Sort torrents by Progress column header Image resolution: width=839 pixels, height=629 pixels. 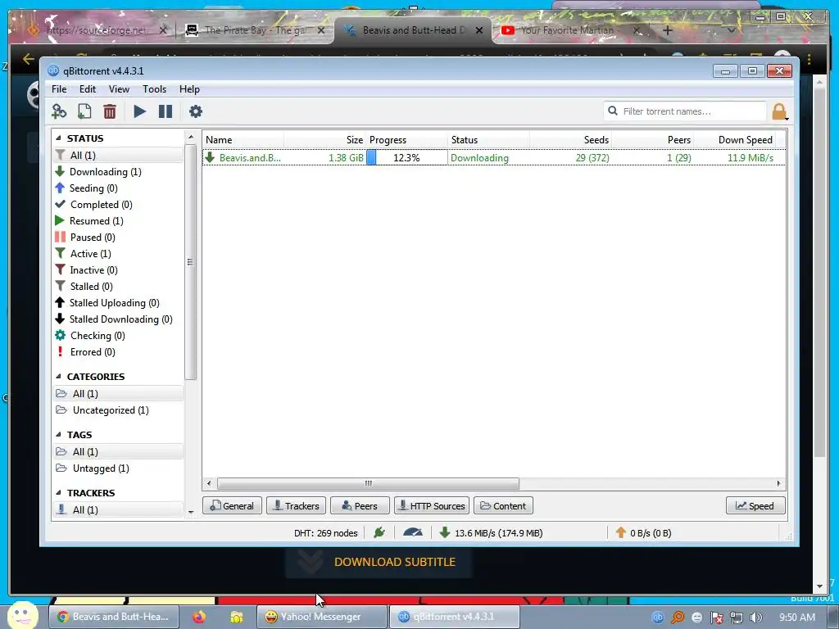click(406, 139)
